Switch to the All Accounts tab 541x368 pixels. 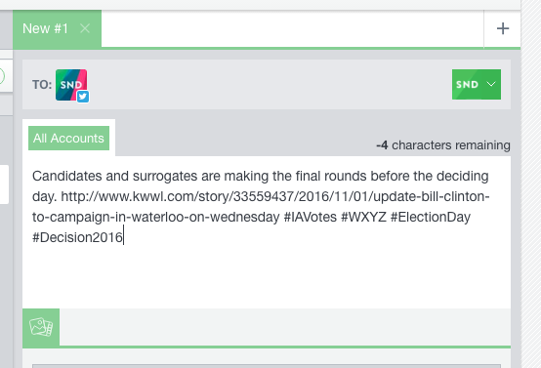point(68,138)
